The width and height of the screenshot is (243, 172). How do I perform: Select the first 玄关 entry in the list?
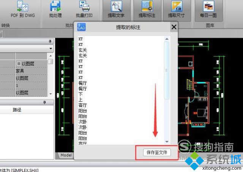(82, 50)
